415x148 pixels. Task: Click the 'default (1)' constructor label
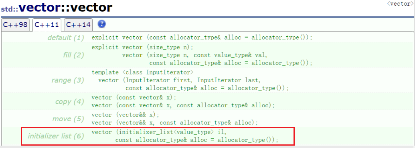coord(66,37)
